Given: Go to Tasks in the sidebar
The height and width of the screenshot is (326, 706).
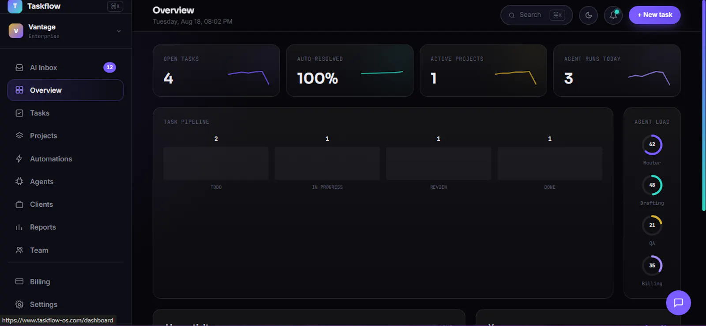Looking at the screenshot, I should (x=65, y=113).
